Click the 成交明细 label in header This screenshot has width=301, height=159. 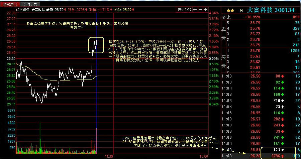(x=23, y=10)
